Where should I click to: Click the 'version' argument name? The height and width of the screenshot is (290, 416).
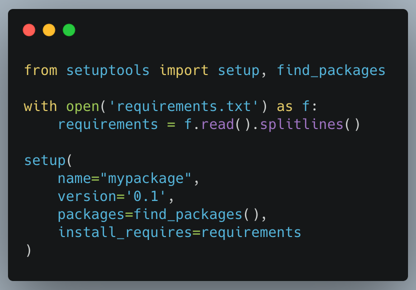click(87, 196)
